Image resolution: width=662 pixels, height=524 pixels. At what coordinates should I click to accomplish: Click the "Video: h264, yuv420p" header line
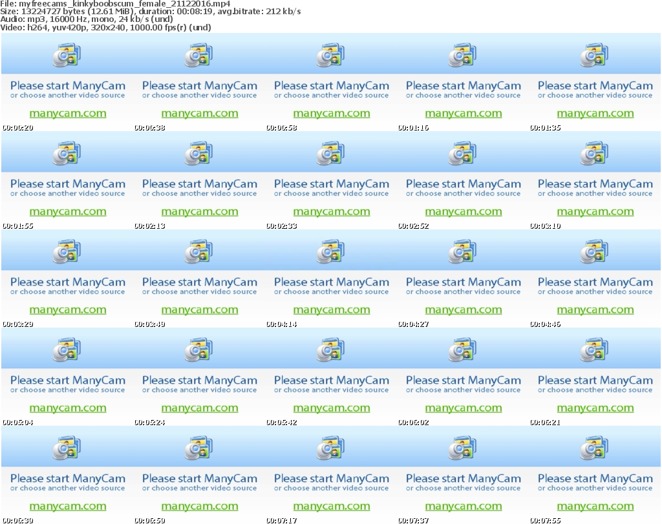[x=105, y=27]
